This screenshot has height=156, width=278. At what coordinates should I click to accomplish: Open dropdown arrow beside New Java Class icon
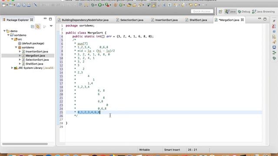coord(124,5)
